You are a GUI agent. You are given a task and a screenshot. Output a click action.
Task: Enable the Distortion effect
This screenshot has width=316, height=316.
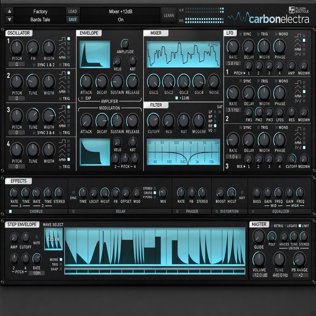click(217, 211)
